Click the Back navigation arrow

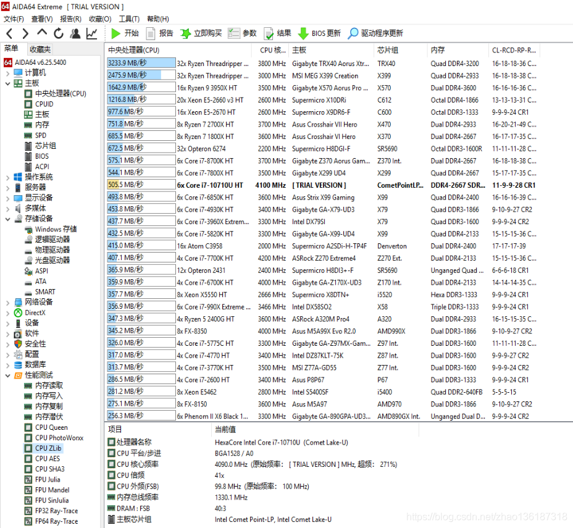click(x=10, y=33)
